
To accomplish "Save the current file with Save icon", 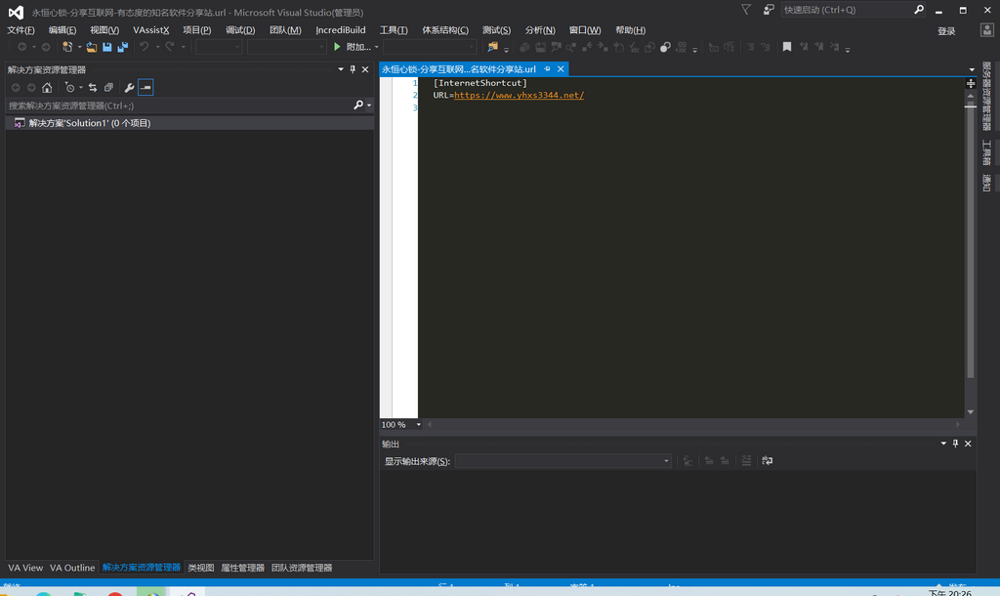I will (107, 47).
